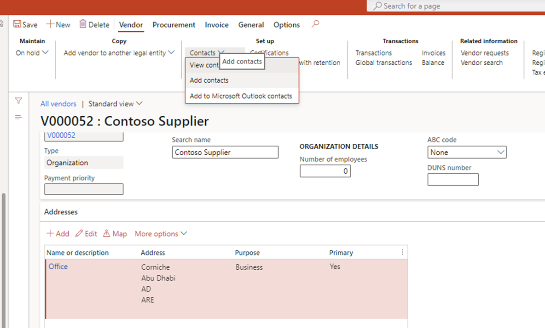
Task: Choose Add to Microsoft Outlook contacts
Action: point(241,96)
